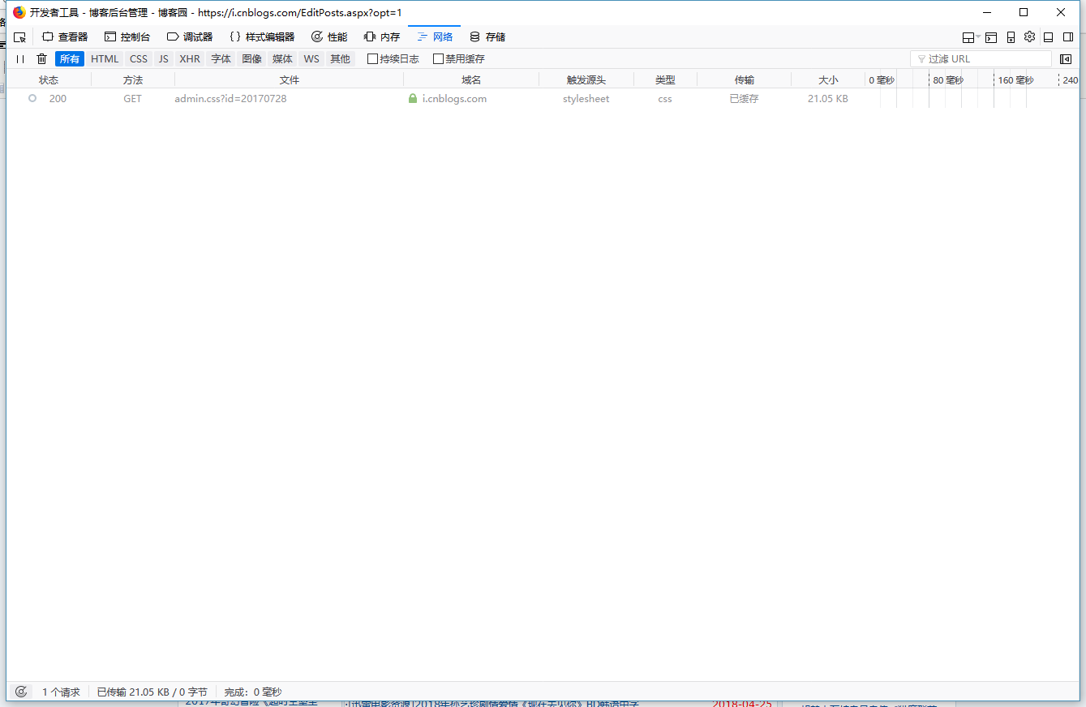
Task: Open the 存储 tab
Action: pos(487,37)
